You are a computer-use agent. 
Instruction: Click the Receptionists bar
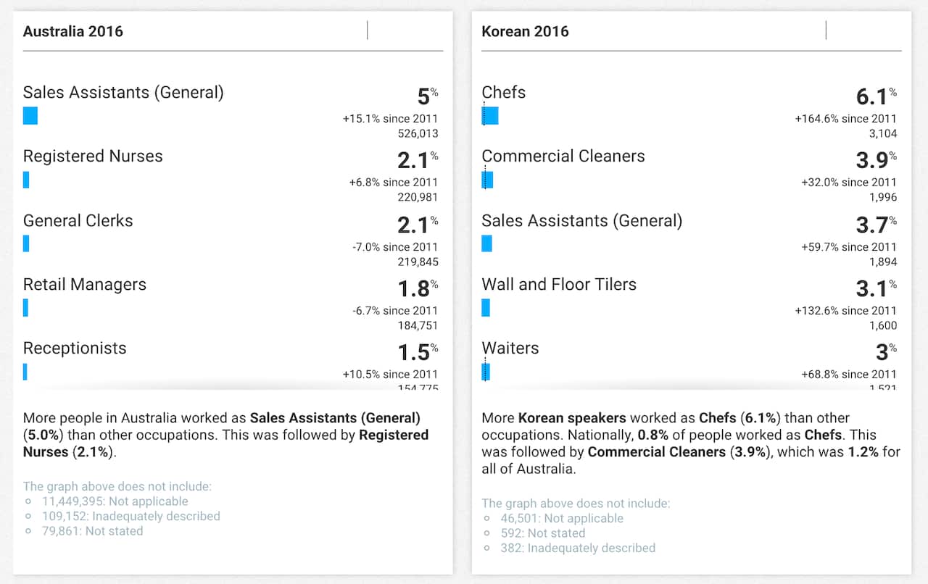[x=26, y=372]
